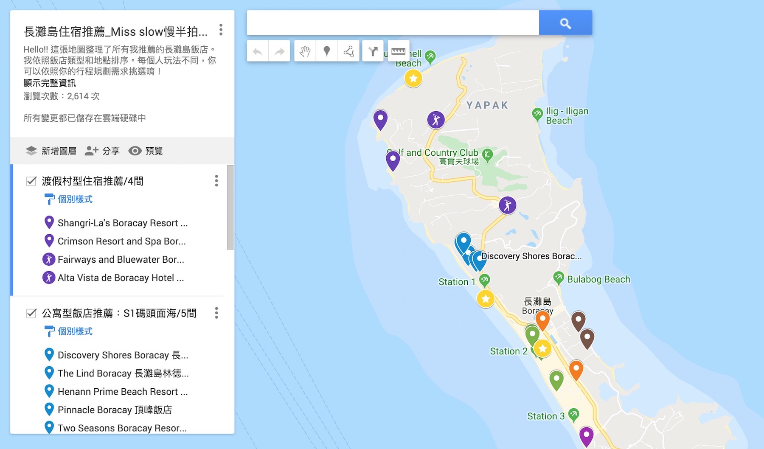
Task: Click the 顯示完整資訊 link
Action: (50, 83)
